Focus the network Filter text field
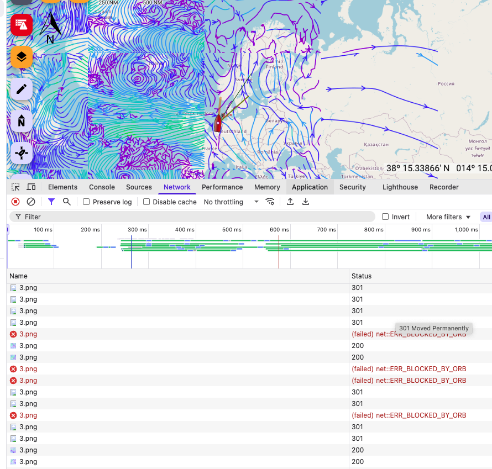492x469 pixels. (192, 217)
